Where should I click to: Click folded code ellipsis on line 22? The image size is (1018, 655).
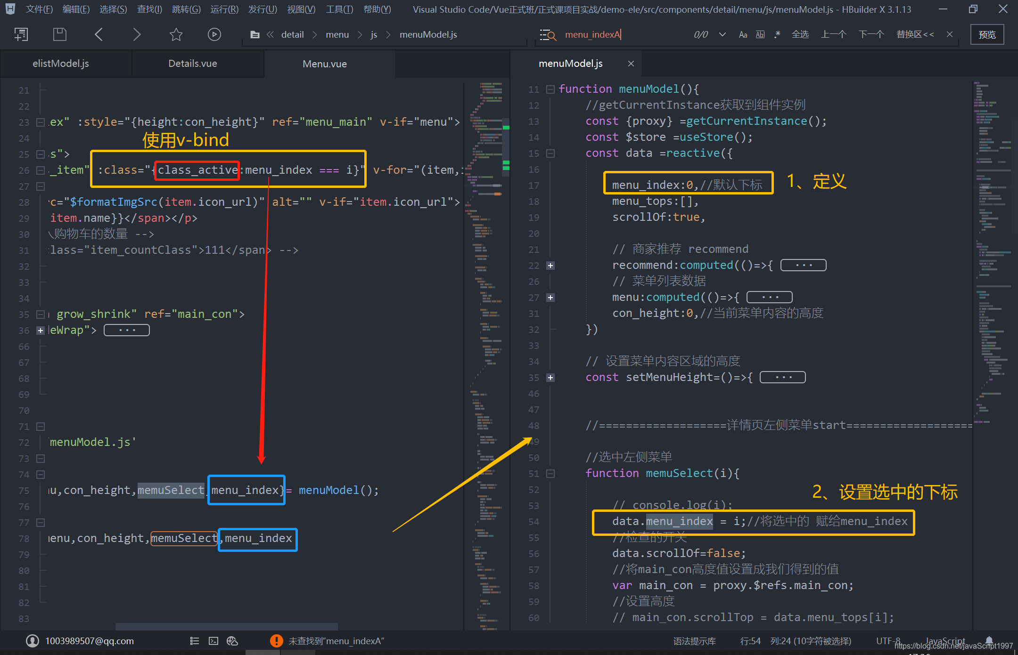pyautogui.click(x=803, y=266)
